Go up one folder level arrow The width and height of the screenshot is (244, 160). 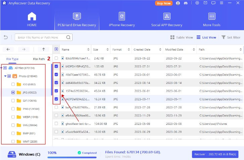pyautogui.click(x=43, y=49)
